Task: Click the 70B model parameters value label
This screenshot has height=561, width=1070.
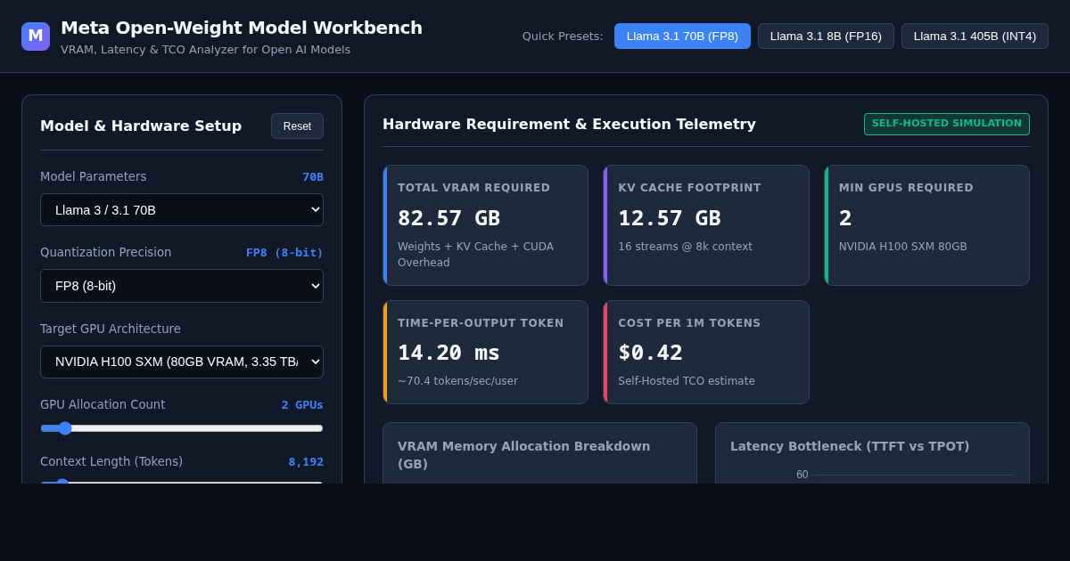Action: pos(313,177)
